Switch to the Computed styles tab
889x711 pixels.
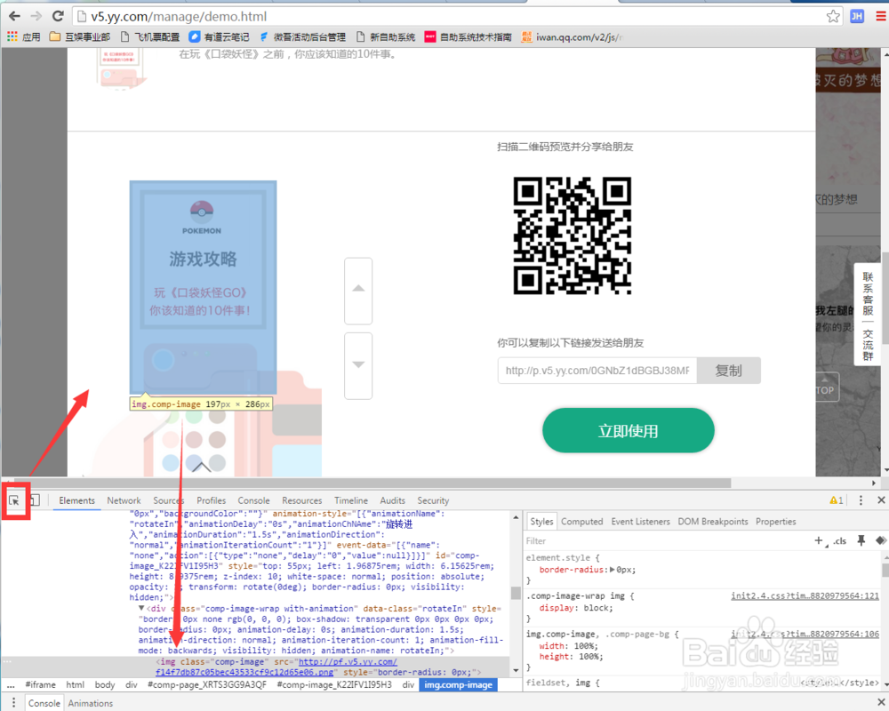[582, 522]
